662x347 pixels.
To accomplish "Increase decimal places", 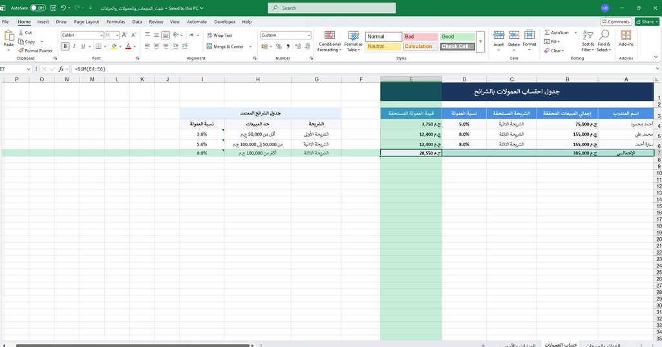I will point(298,47).
